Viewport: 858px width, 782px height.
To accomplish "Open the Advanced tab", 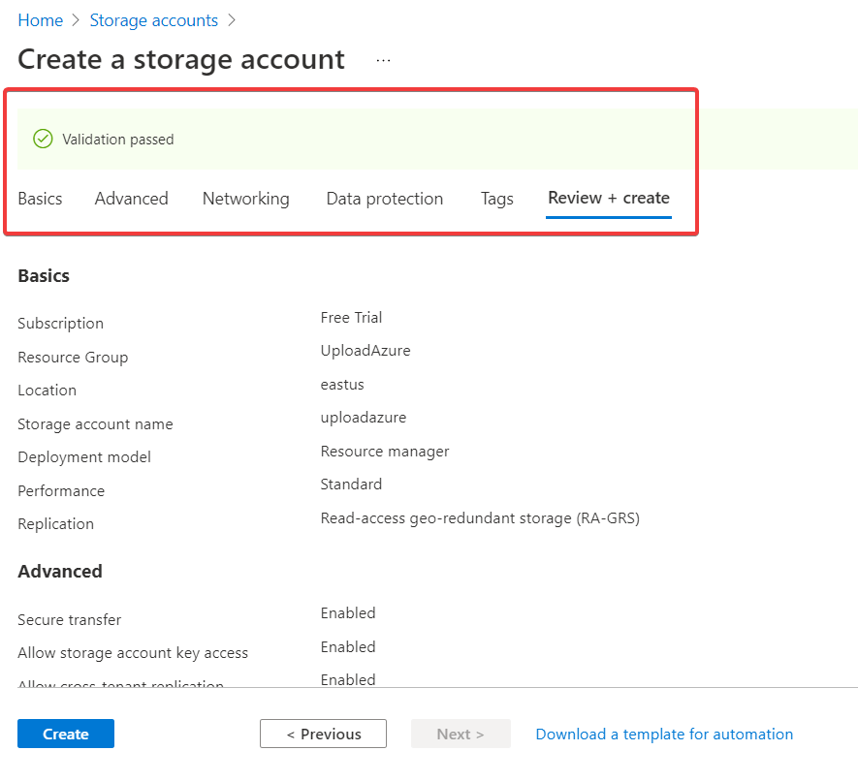I will tap(131, 199).
